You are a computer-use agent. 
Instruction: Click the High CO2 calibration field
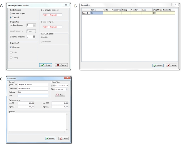pos(60,107)
